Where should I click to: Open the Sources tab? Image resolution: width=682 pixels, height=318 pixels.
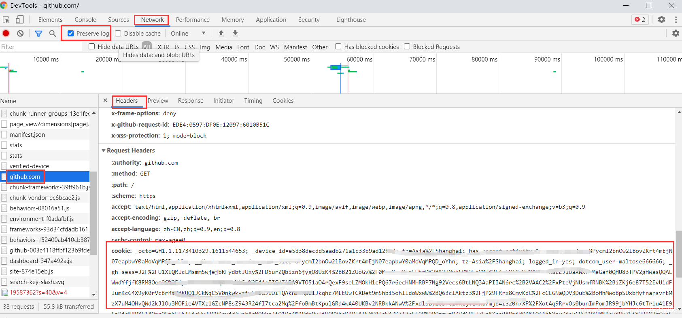tap(118, 19)
